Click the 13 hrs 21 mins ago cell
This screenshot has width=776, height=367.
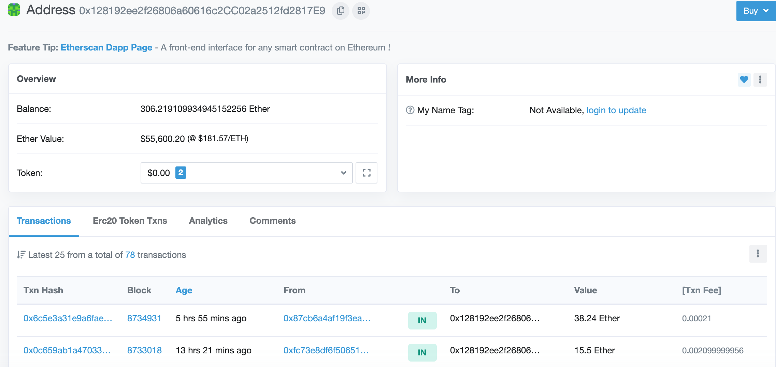click(x=214, y=350)
